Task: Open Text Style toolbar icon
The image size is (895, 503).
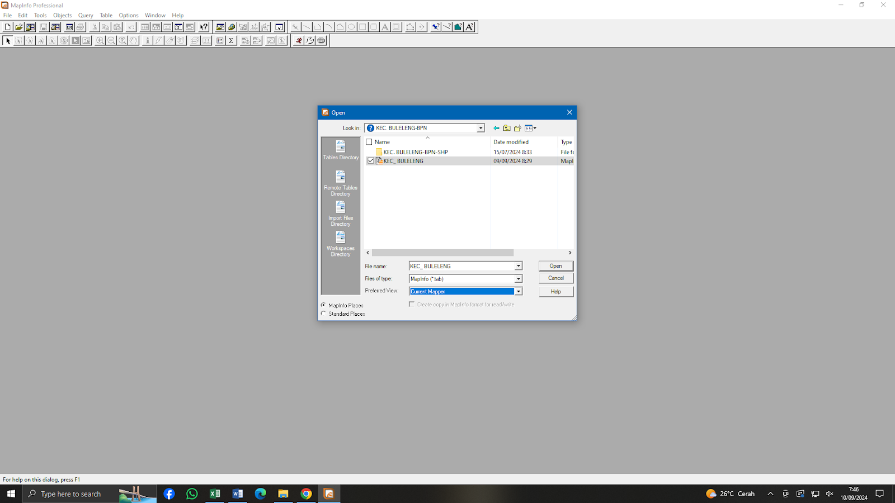Action: tap(469, 27)
